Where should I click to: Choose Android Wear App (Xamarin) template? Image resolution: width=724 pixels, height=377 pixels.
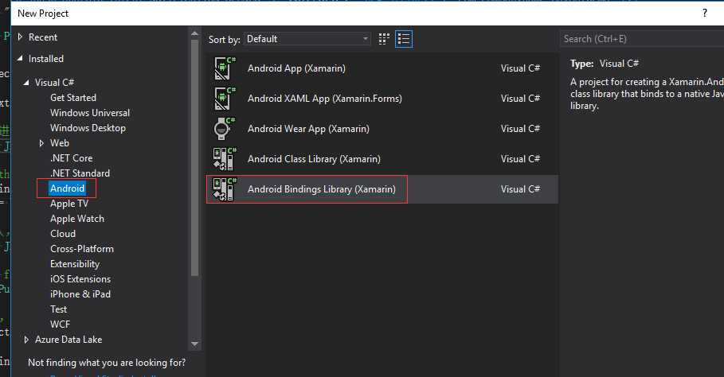pos(382,129)
